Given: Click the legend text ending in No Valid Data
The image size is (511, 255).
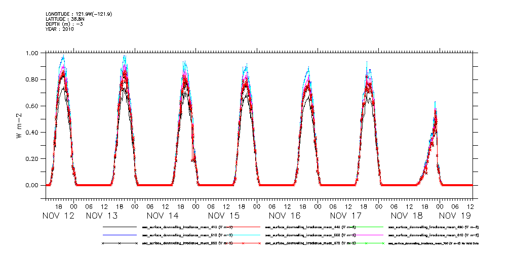Looking at the screenshot, I should point(434,243).
